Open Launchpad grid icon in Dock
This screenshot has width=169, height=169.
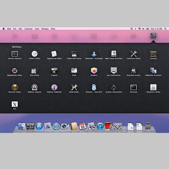click(x=30, y=126)
